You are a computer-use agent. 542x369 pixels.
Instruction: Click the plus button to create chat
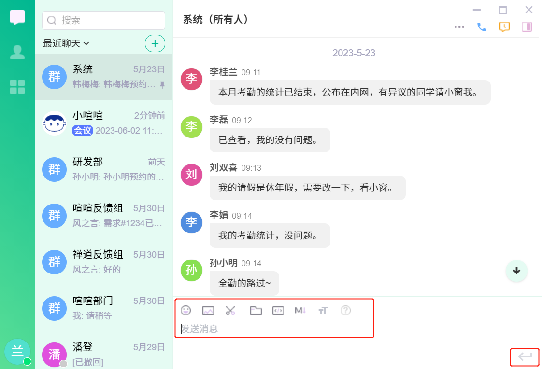point(155,43)
